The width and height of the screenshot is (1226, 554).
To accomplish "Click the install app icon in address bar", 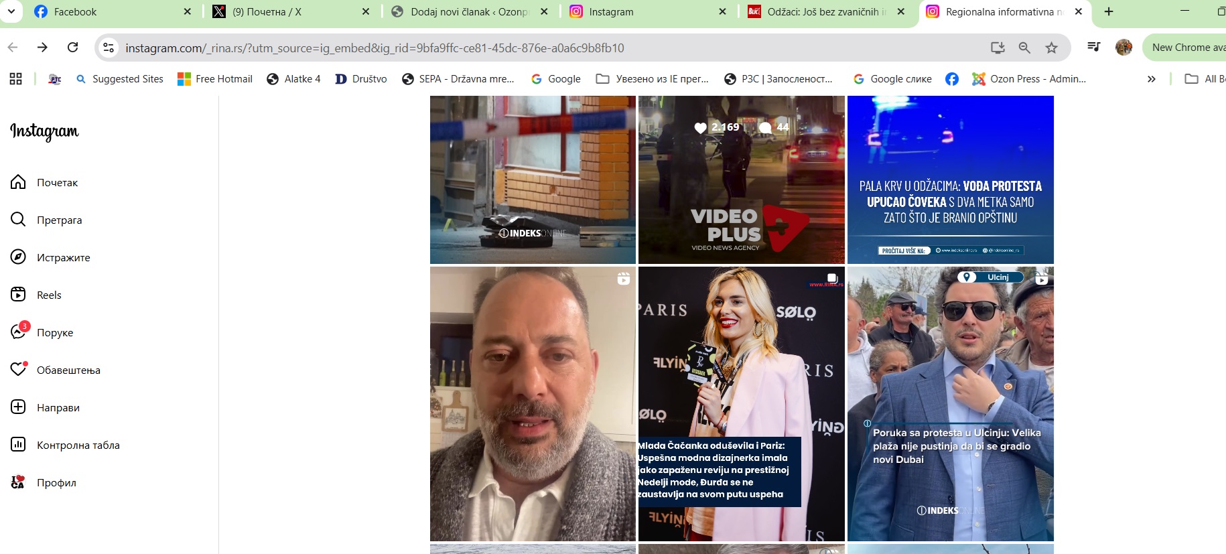I will point(998,48).
